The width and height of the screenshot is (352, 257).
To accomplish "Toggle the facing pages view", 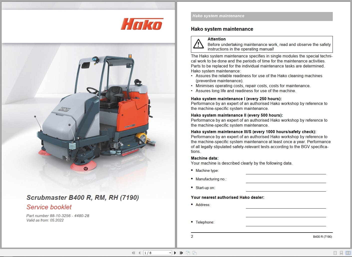I will pos(348,253).
